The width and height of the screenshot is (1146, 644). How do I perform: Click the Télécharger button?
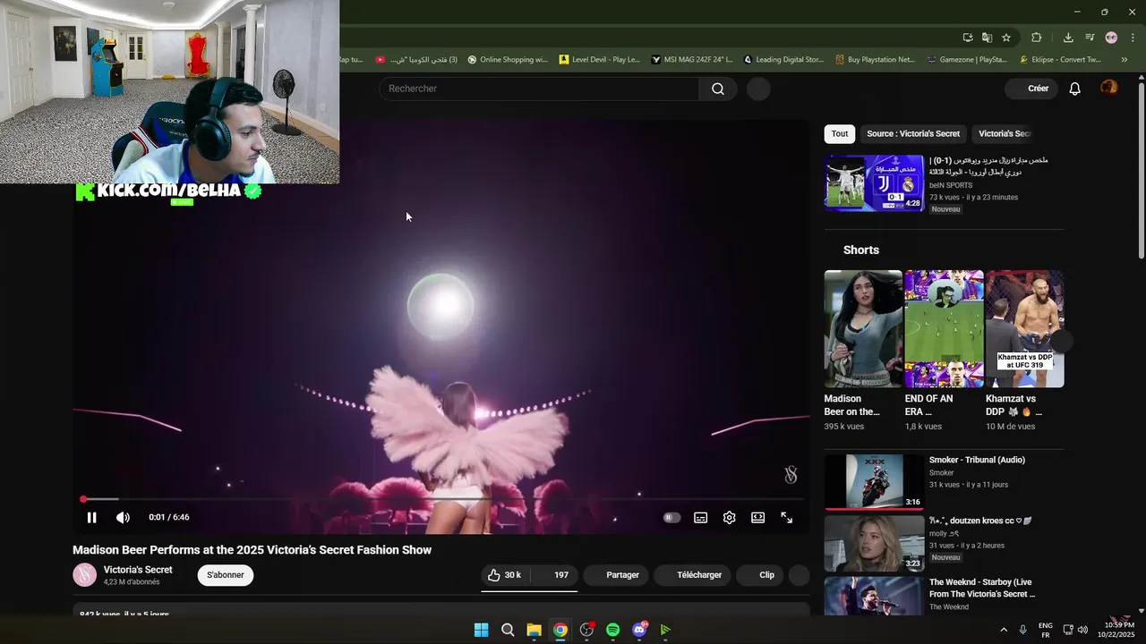pyautogui.click(x=692, y=575)
